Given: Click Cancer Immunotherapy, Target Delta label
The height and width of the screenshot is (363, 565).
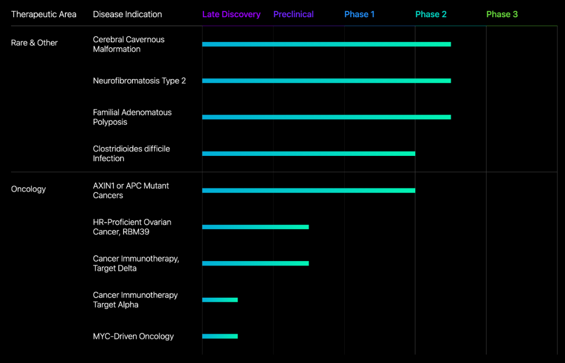Looking at the screenshot, I should [135, 264].
